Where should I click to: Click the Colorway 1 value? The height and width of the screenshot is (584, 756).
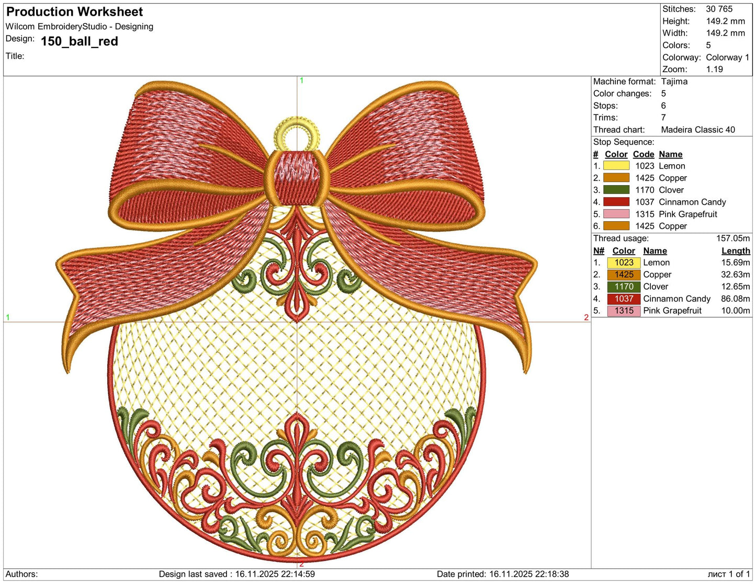click(728, 58)
